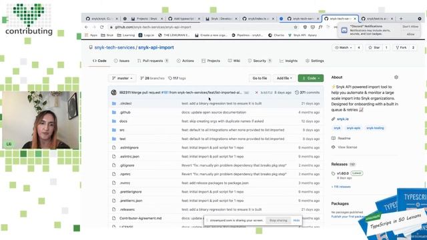
Task: Switch to the 'Projects | Snyk' browser tab
Action: click(147, 19)
